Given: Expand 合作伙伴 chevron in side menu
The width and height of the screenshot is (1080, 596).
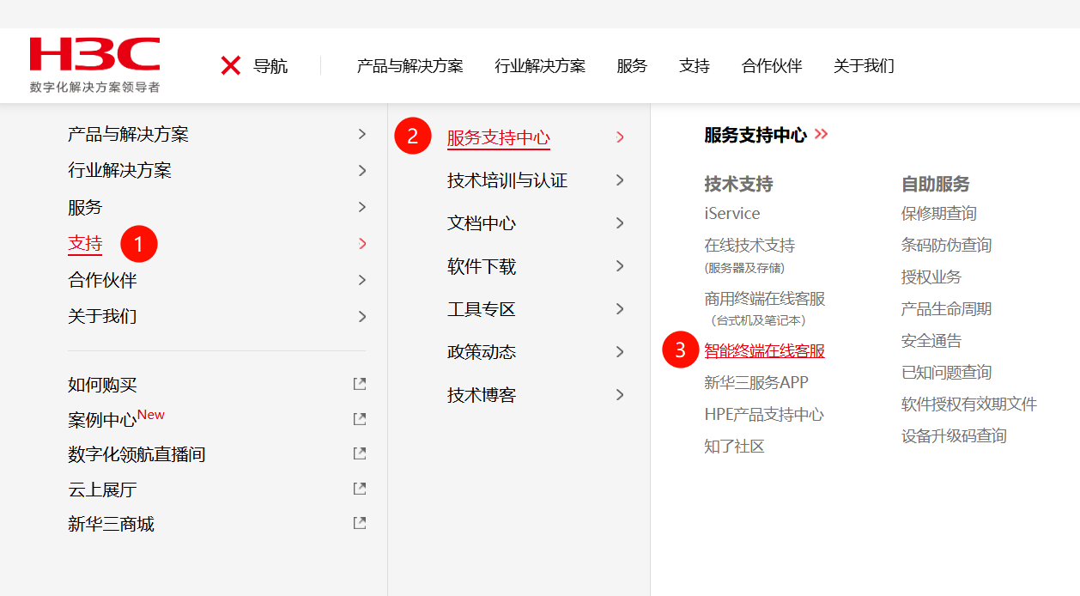Looking at the screenshot, I should click(x=362, y=280).
